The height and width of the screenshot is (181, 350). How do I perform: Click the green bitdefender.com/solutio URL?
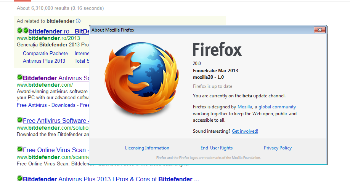coord(53,128)
